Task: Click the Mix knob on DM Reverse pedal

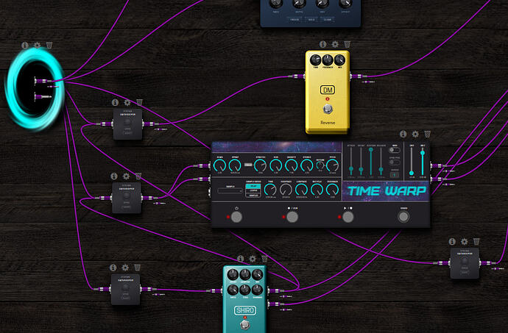Action: (x=340, y=60)
